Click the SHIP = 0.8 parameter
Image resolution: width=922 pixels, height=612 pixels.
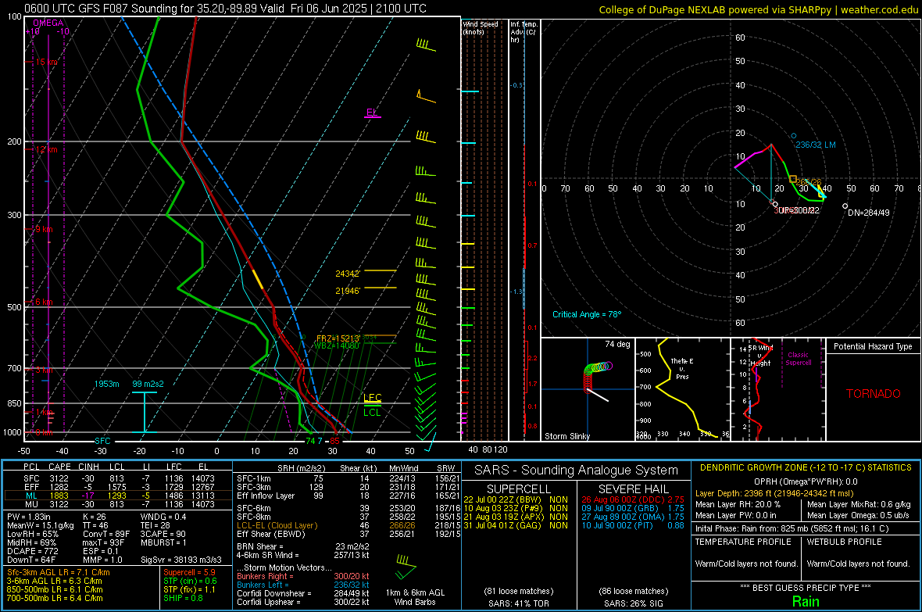click(x=183, y=598)
